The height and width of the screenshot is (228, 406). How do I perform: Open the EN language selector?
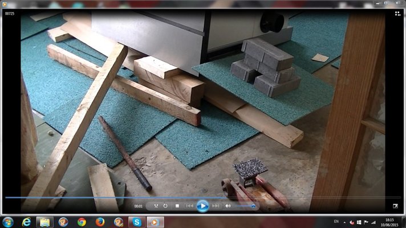point(335,222)
